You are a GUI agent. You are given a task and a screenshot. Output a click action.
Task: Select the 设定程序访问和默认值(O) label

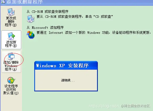(11, 90)
